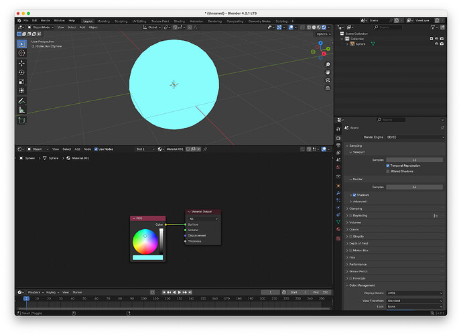Open the Render properties tab
This screenshot has width=461, height=335.
(338, 138)
